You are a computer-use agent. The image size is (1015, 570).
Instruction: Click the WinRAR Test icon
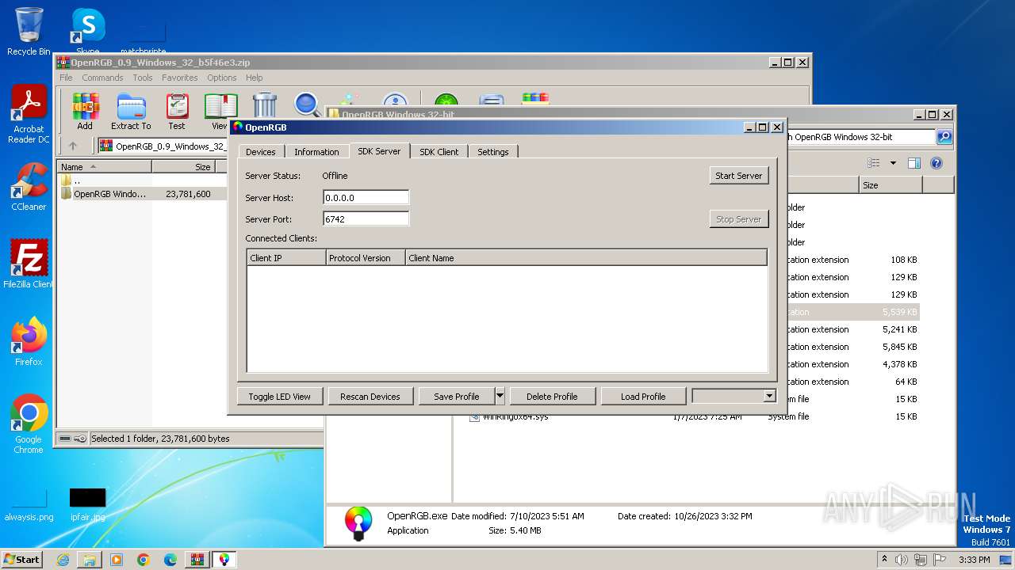coord(177,112)
